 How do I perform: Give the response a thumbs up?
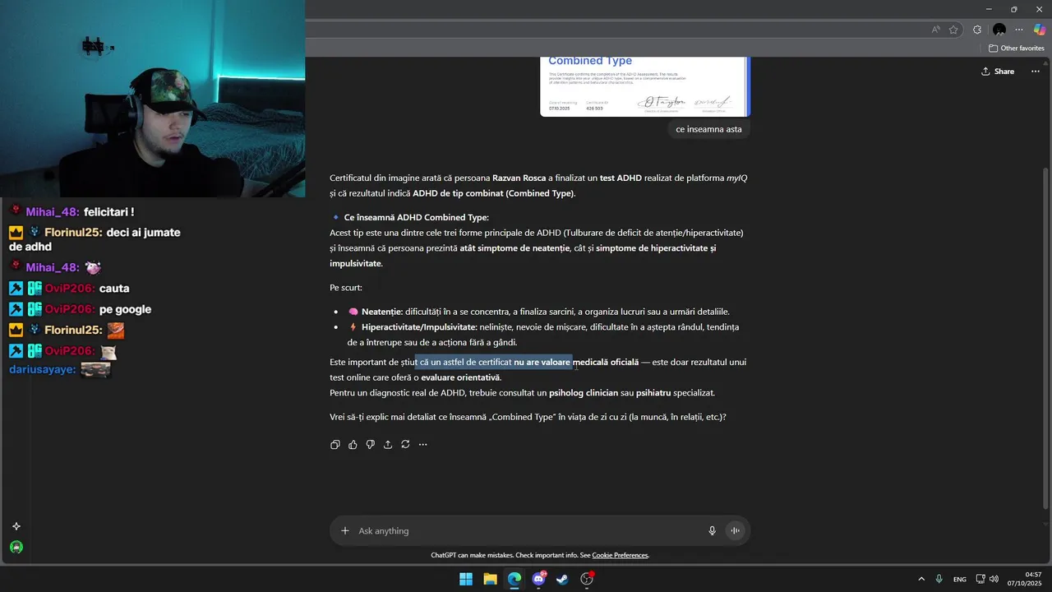(353, 445)
